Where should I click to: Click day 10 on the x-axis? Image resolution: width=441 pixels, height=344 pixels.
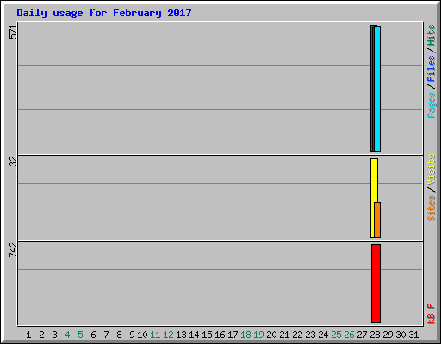coord(142,335)
